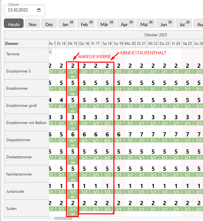203x221 pixels.
Task: Jump to Jan 26 month tab
Action: pyautogui.click(x=67, y=24)
